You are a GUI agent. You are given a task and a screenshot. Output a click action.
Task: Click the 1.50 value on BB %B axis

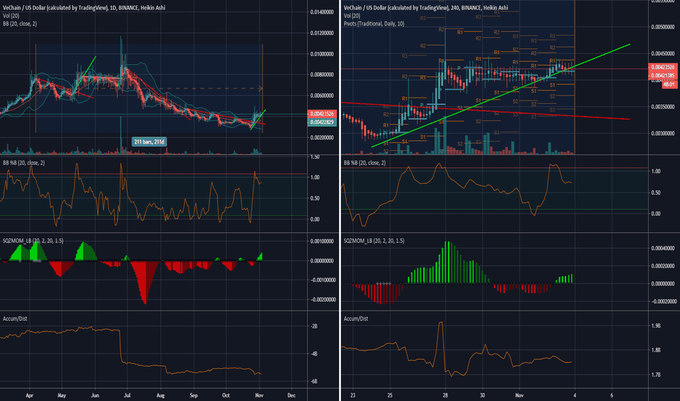[315, 157]
